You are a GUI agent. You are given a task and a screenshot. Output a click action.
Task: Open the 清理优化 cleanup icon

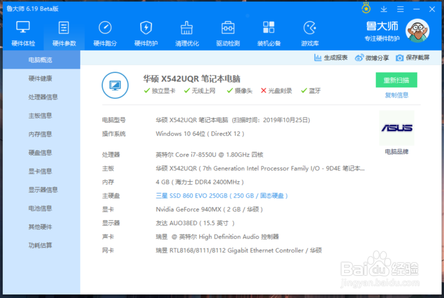coord(187,34)
